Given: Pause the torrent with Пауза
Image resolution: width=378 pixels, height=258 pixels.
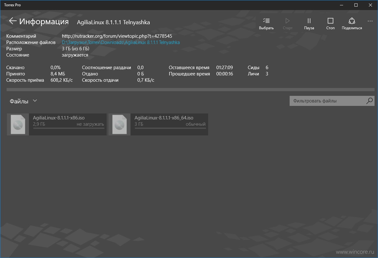Looking at the screenshot, I should tap(309, 21).
